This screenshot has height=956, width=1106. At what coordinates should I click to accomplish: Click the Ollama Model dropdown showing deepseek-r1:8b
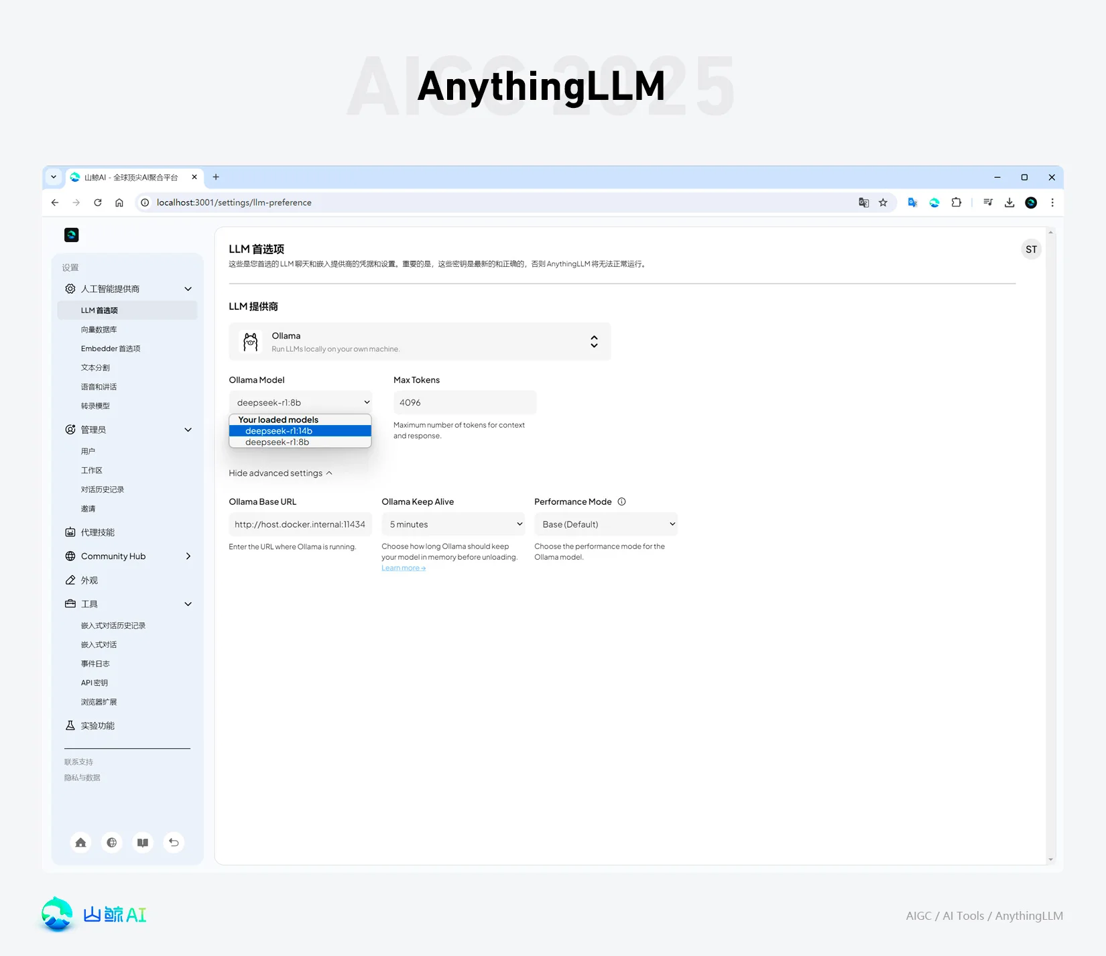(300, 402)
